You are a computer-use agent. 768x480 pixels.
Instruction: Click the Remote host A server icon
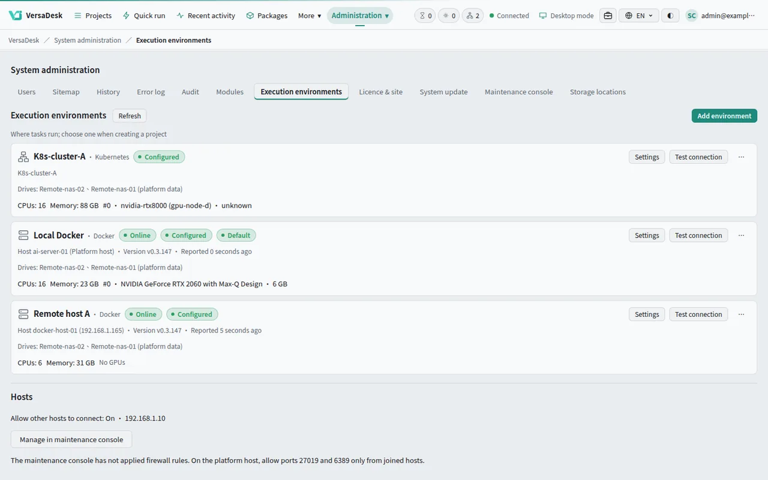click(x=23, y=314)
